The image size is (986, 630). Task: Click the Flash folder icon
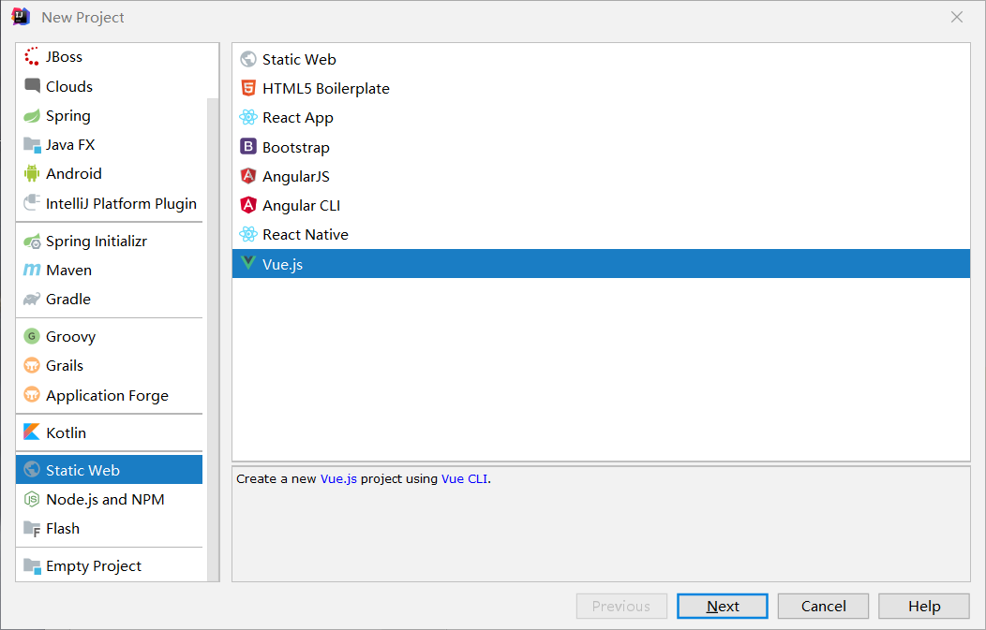[x=32, y=529]
